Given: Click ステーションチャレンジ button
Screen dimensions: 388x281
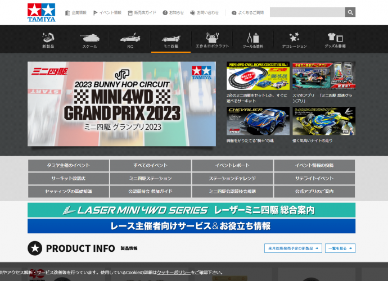Looking at the screenshot, I should point(232,178).
